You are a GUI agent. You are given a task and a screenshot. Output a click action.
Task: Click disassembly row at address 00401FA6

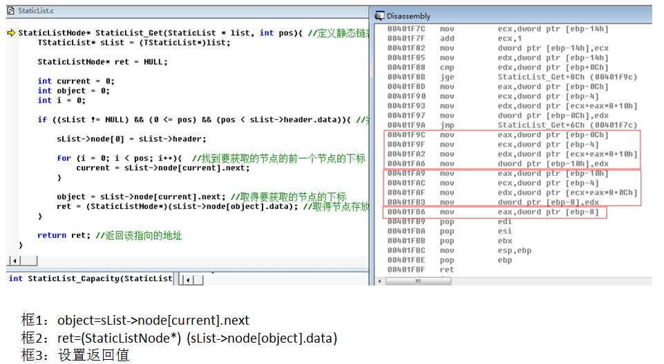[x=497, y=164]
